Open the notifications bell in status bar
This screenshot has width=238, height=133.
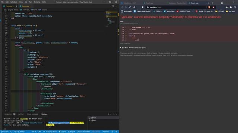pos(116,132)
